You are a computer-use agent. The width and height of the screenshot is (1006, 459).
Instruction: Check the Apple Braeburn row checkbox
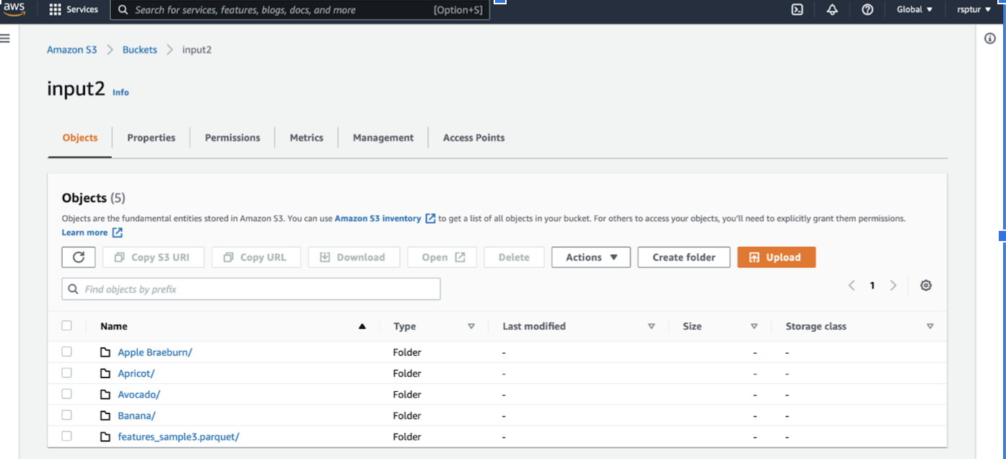(67, 351)
